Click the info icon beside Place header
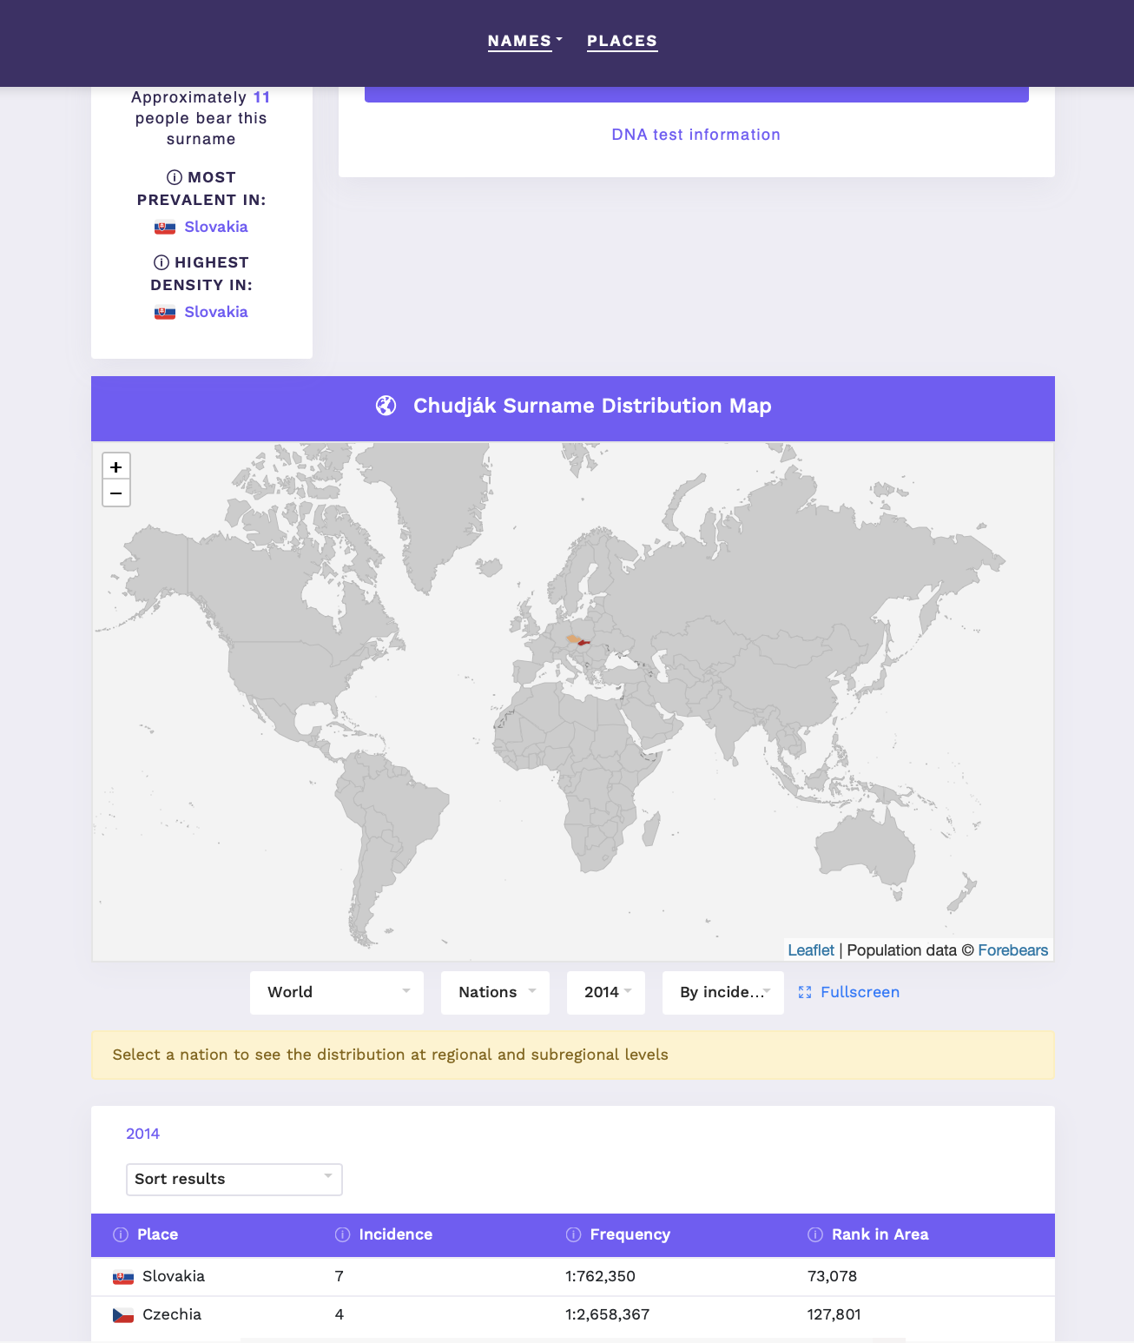1134x1343 pixels. pyautogui.click(x=121, y=1234)
